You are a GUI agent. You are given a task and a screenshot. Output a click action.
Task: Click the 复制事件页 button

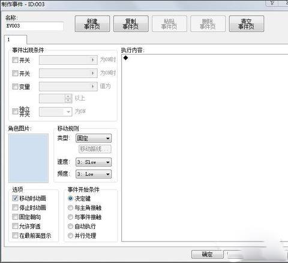tap(131, 24)
